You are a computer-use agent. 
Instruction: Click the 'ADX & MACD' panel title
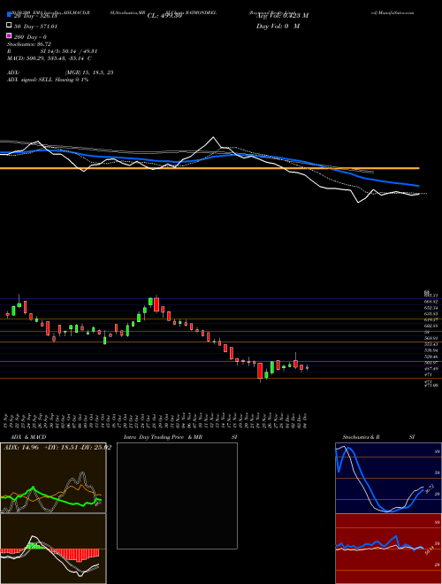(28, 437)
